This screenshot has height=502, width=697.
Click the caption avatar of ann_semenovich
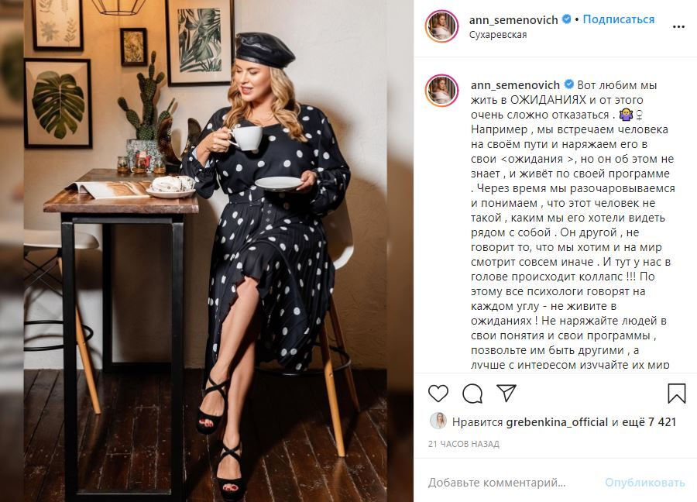[441, 91]
